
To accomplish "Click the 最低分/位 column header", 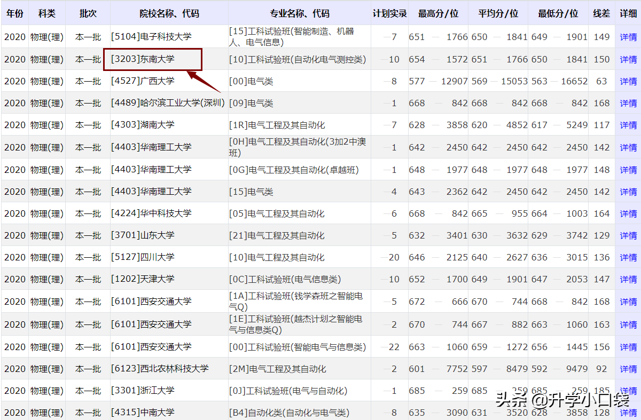I will [x=558, y=13].
